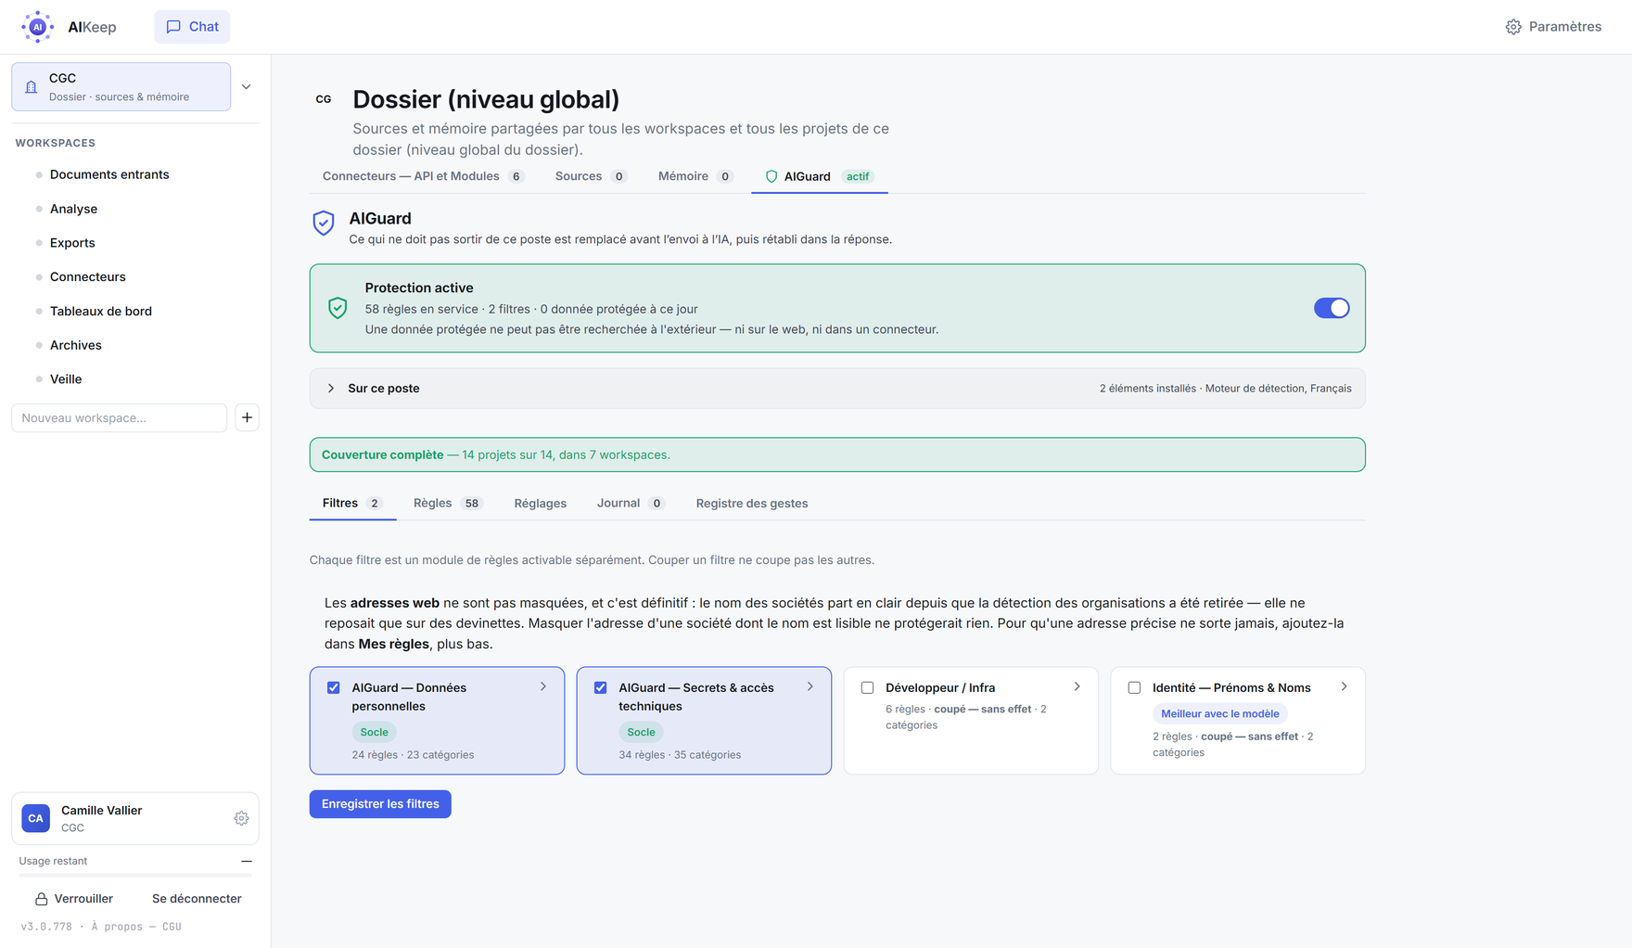Image resolution: width=1632 pixels, height=948 pixels.
Task: Focus the Nouveau workspace input field
Action: (x=120, y=417)
